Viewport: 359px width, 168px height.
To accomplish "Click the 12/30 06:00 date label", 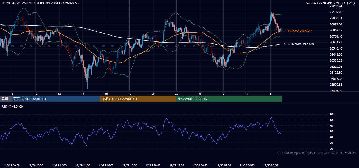I will coord(270,165).
